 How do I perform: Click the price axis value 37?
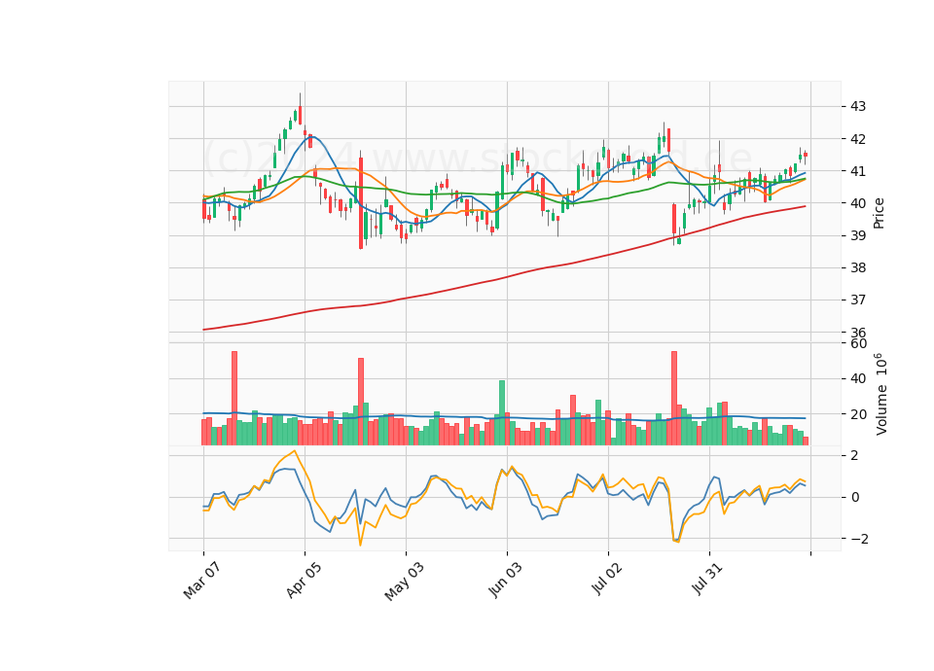coord(858,300)
